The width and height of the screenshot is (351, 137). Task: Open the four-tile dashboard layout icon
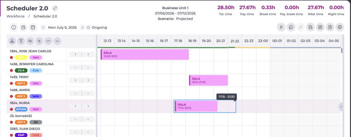(320, 27)
